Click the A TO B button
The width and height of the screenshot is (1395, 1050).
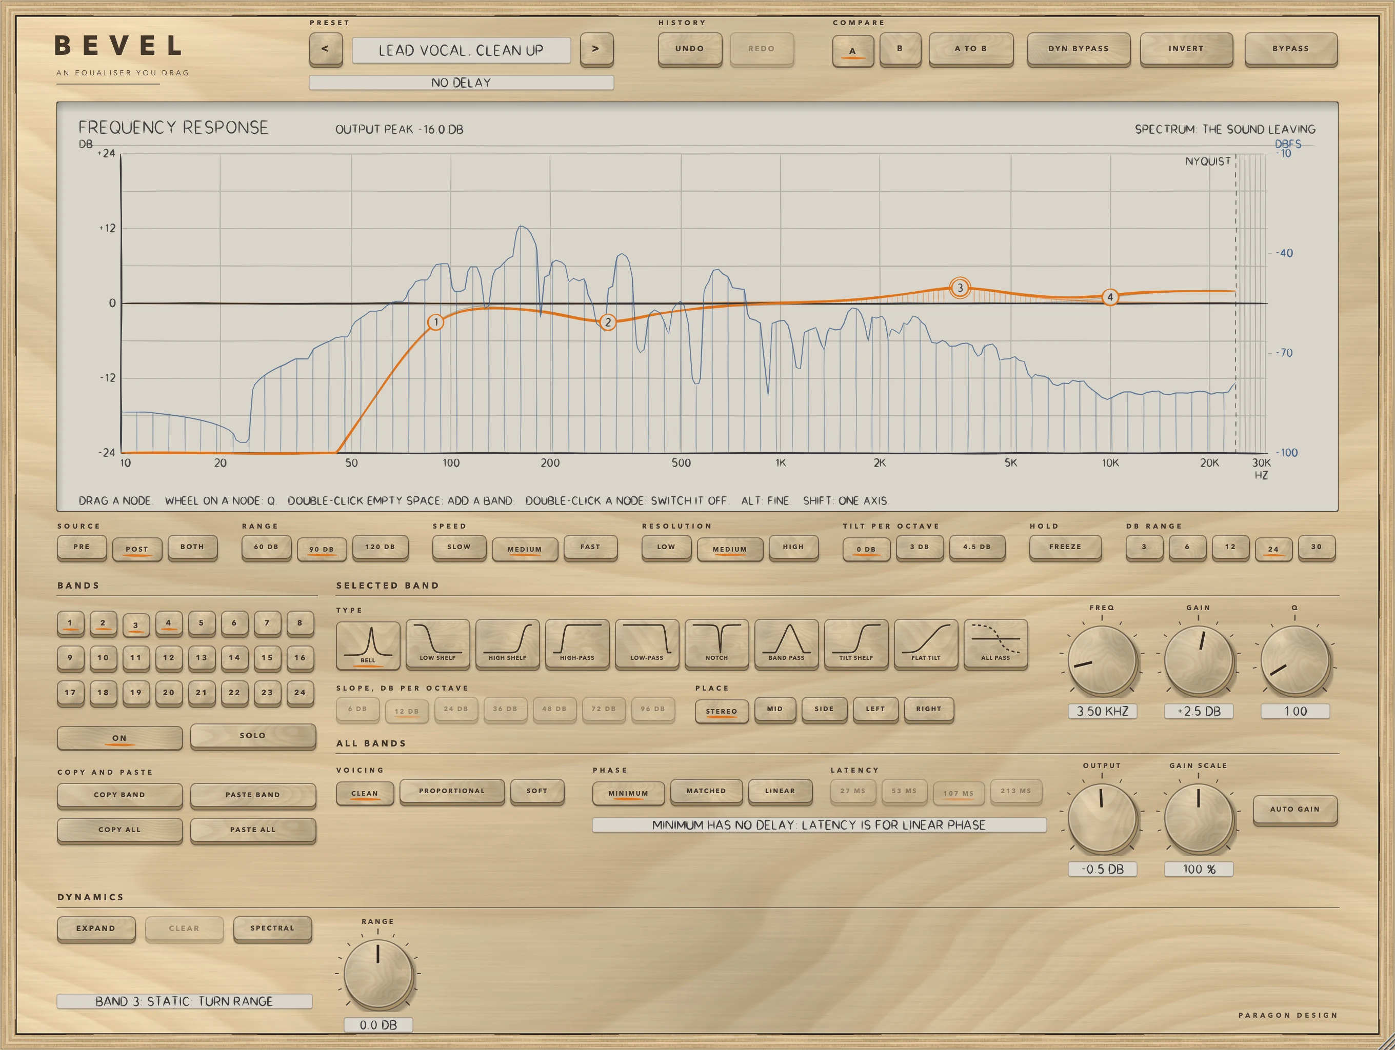point(970,49)
